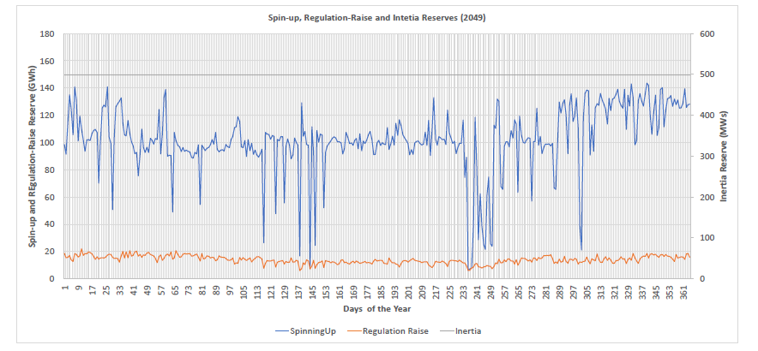Image resolution: width=758 pixels, height=351 pixels.
Task: Select the 'Days of the Year' axis title
Action: pyautogui.click(x=377, y=307)
